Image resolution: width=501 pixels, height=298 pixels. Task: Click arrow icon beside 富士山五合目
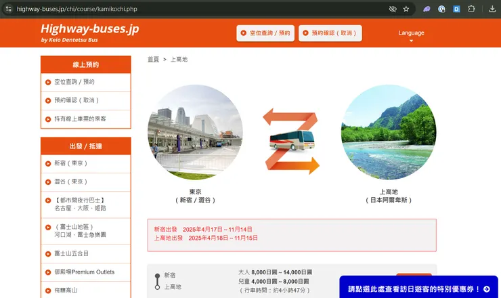coord(48,254)
